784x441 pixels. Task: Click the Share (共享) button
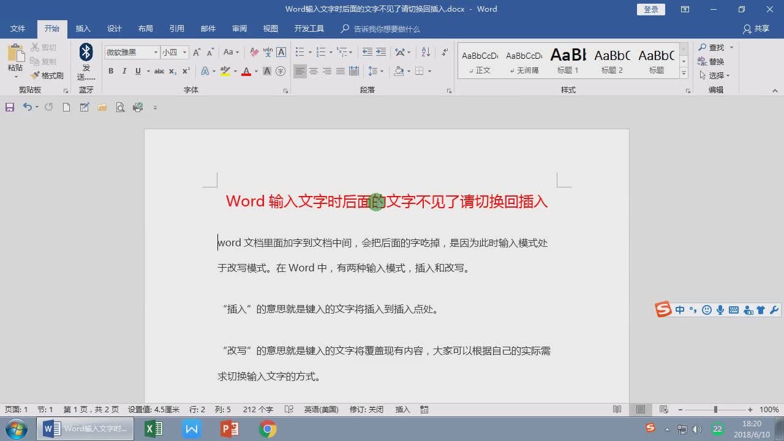(x=756, y=29)
